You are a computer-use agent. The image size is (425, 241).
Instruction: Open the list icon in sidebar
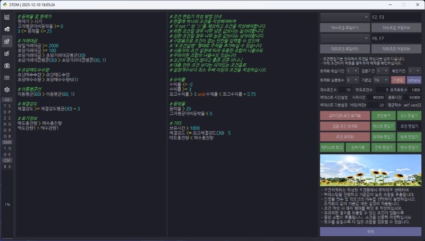(x=7, y=78)
